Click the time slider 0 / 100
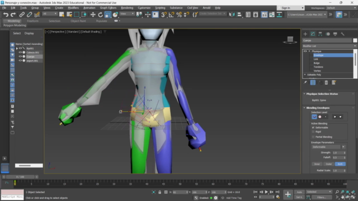358x201 pixels. tap(20, 177)
